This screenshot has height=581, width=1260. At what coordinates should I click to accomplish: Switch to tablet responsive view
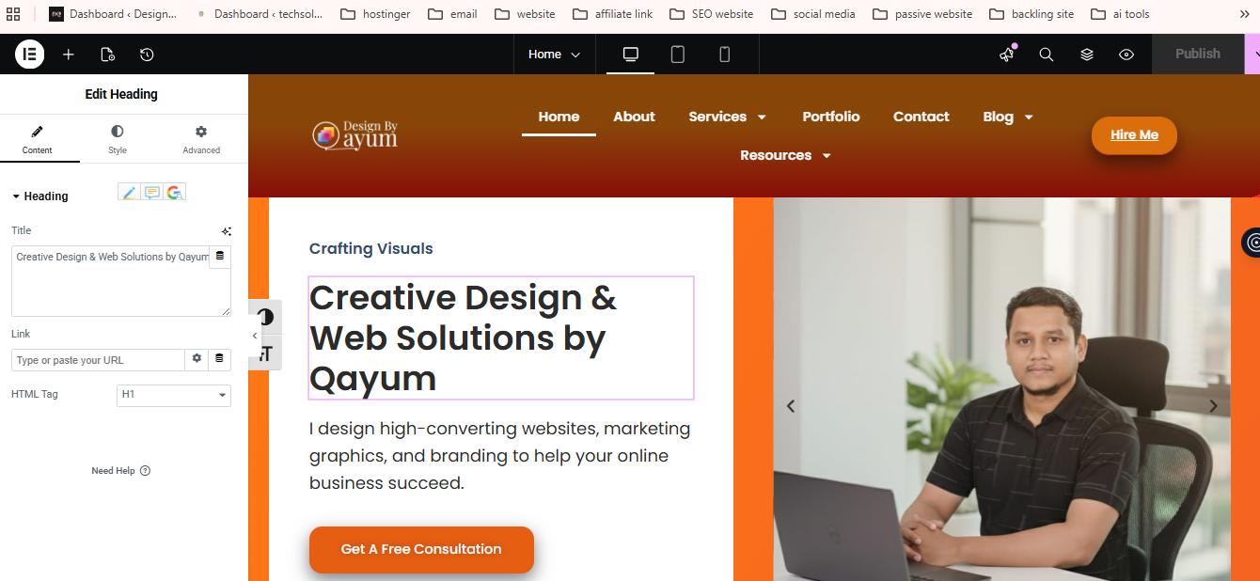(677, 55)
